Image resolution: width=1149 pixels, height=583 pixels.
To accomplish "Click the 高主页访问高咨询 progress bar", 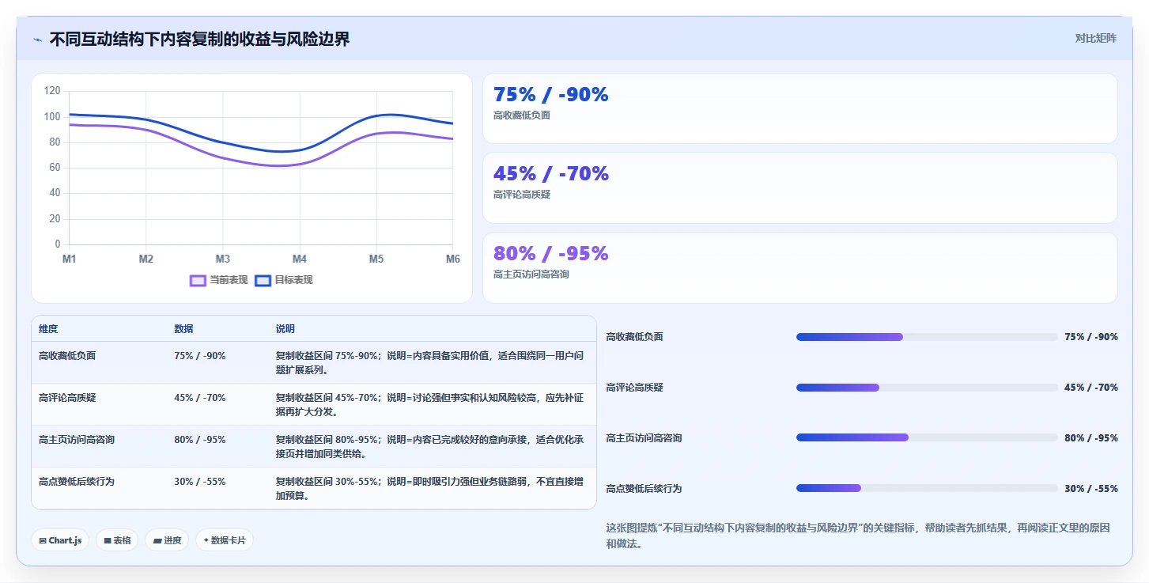I will coord(927,437).
